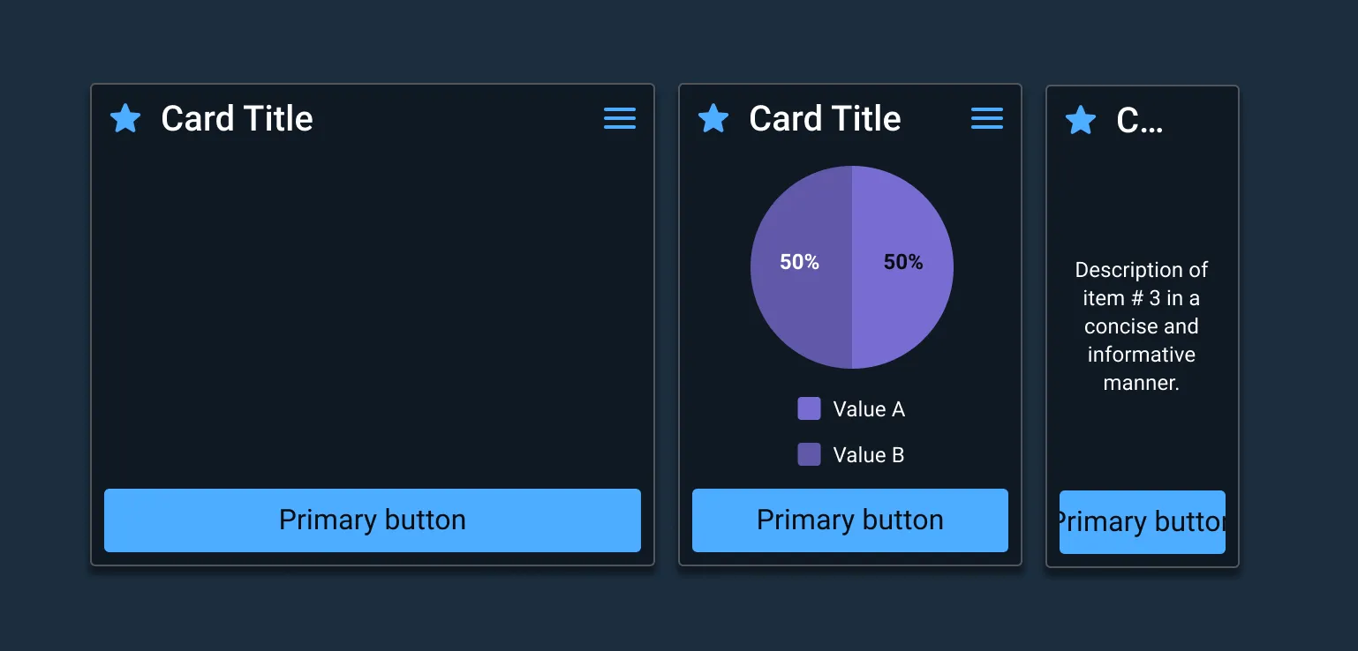Select the first Card Title heading
This screenshot has width=1358, height=651.
[x=236, y=118]
